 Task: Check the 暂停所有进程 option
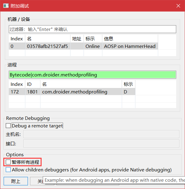tap(8, 162)
